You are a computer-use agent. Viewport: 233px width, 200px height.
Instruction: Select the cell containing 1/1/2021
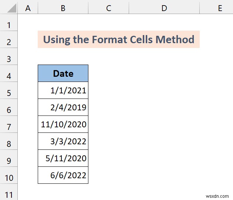pos(63,90)
